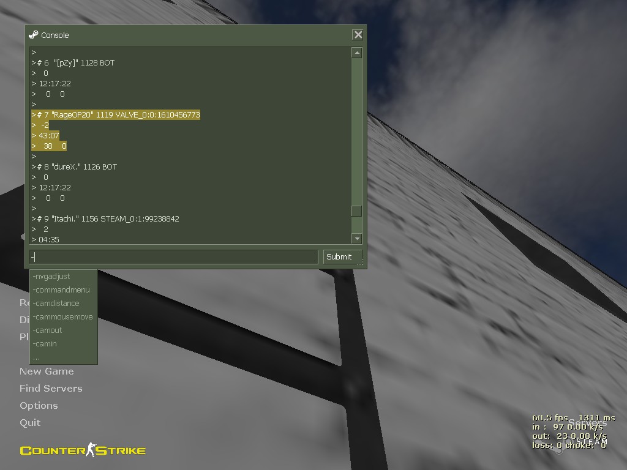Choose -nvgadjust from the autocomplete list
This screenshot has height=470, width=627.
tap(51, 277)
